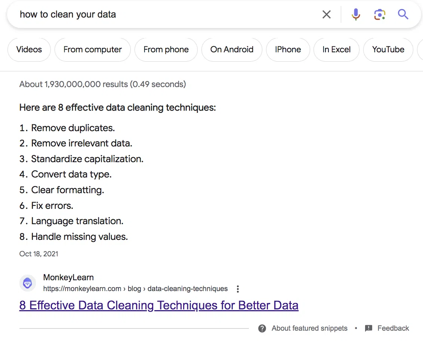This screenshot has width=423, height=349.
Task: Apply the In Excel filter chip
Action: pyautogui.click(x=336, y=50)
